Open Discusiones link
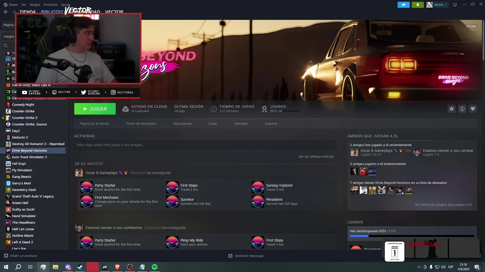Image resolution: width=485 pixels, height=272 pixels. [x=183, y=124]
